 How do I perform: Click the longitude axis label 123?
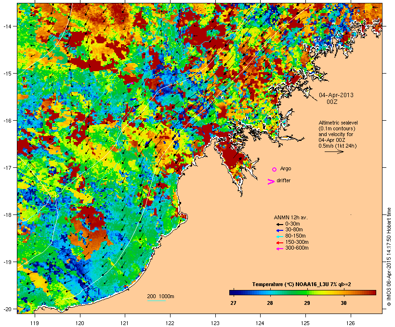[215, 323]
